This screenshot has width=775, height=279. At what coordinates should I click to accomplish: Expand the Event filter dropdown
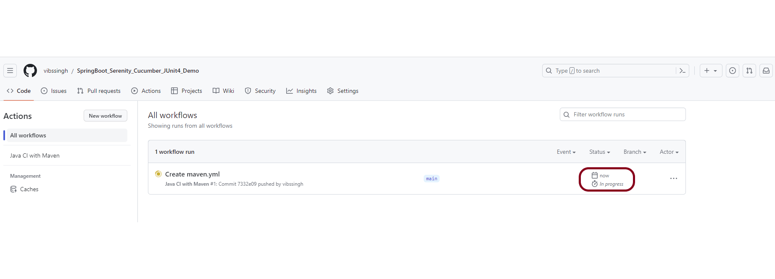click(x=566, y=152)
